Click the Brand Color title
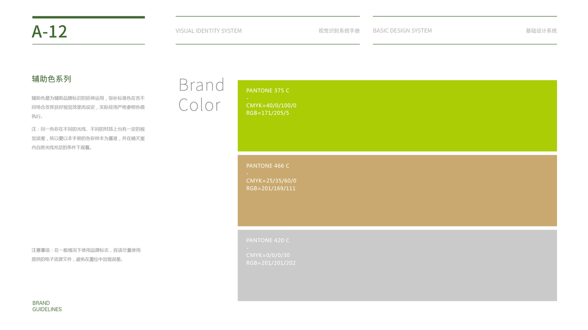Screen dimensions: 588x330 (201, 95)
